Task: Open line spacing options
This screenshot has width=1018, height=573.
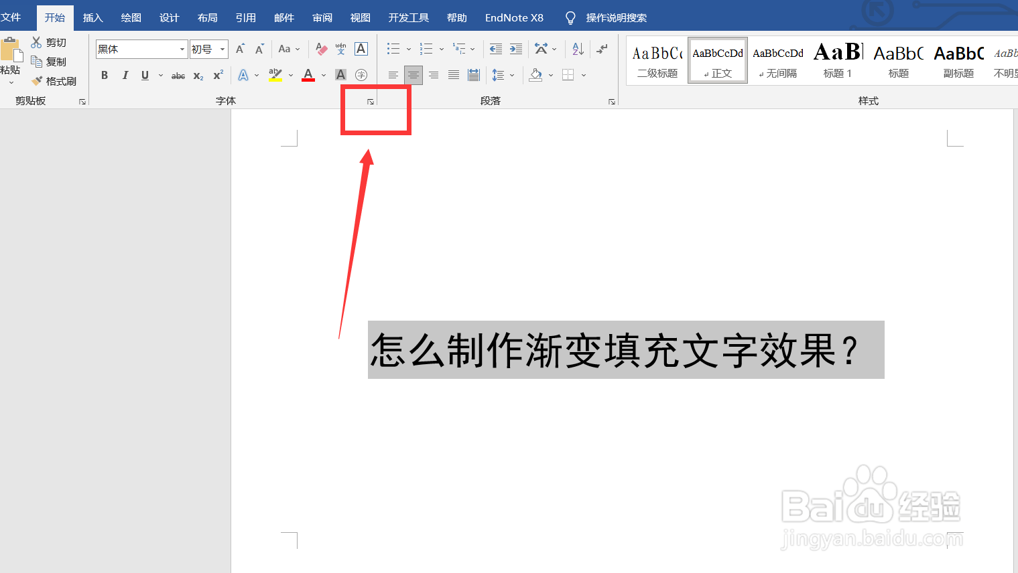Action: (503, 75)
